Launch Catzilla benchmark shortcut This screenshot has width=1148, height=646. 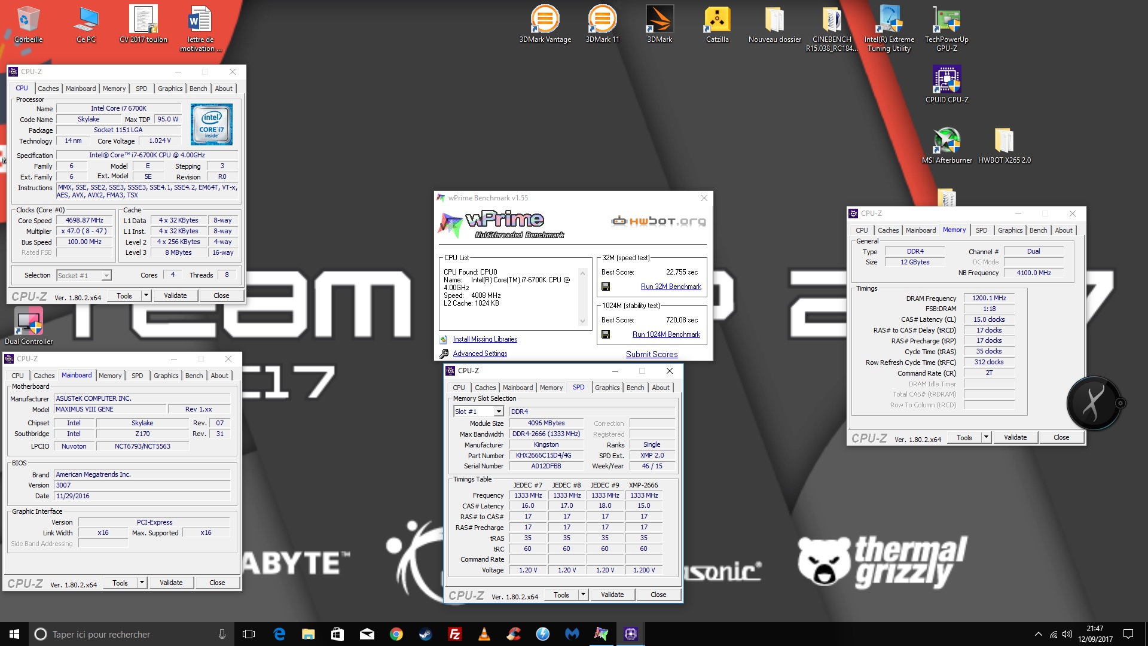(x=717, y=25)
